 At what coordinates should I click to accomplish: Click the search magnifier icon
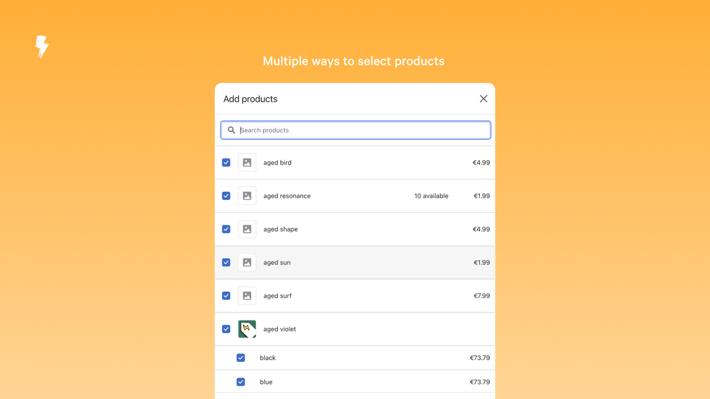[x=231, y=130]
